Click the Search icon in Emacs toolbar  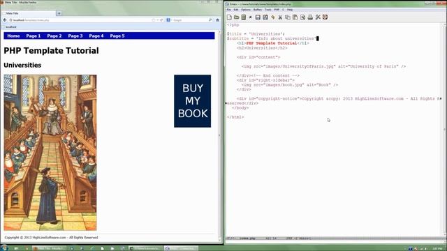[302, 17]
